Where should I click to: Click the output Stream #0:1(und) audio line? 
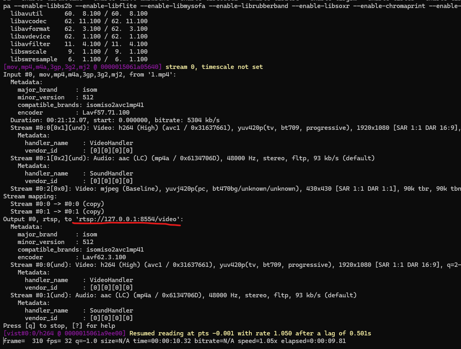[184, 295]
